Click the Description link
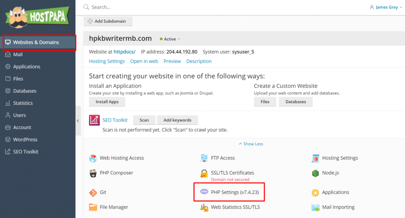Image resolution: width=405 pixels, height=218 pixels. click(x=199, y=61)
